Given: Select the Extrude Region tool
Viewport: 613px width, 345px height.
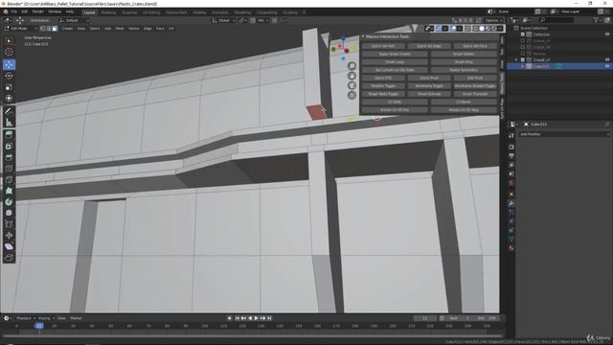Looking at the screenshot, I should [9, 135].
